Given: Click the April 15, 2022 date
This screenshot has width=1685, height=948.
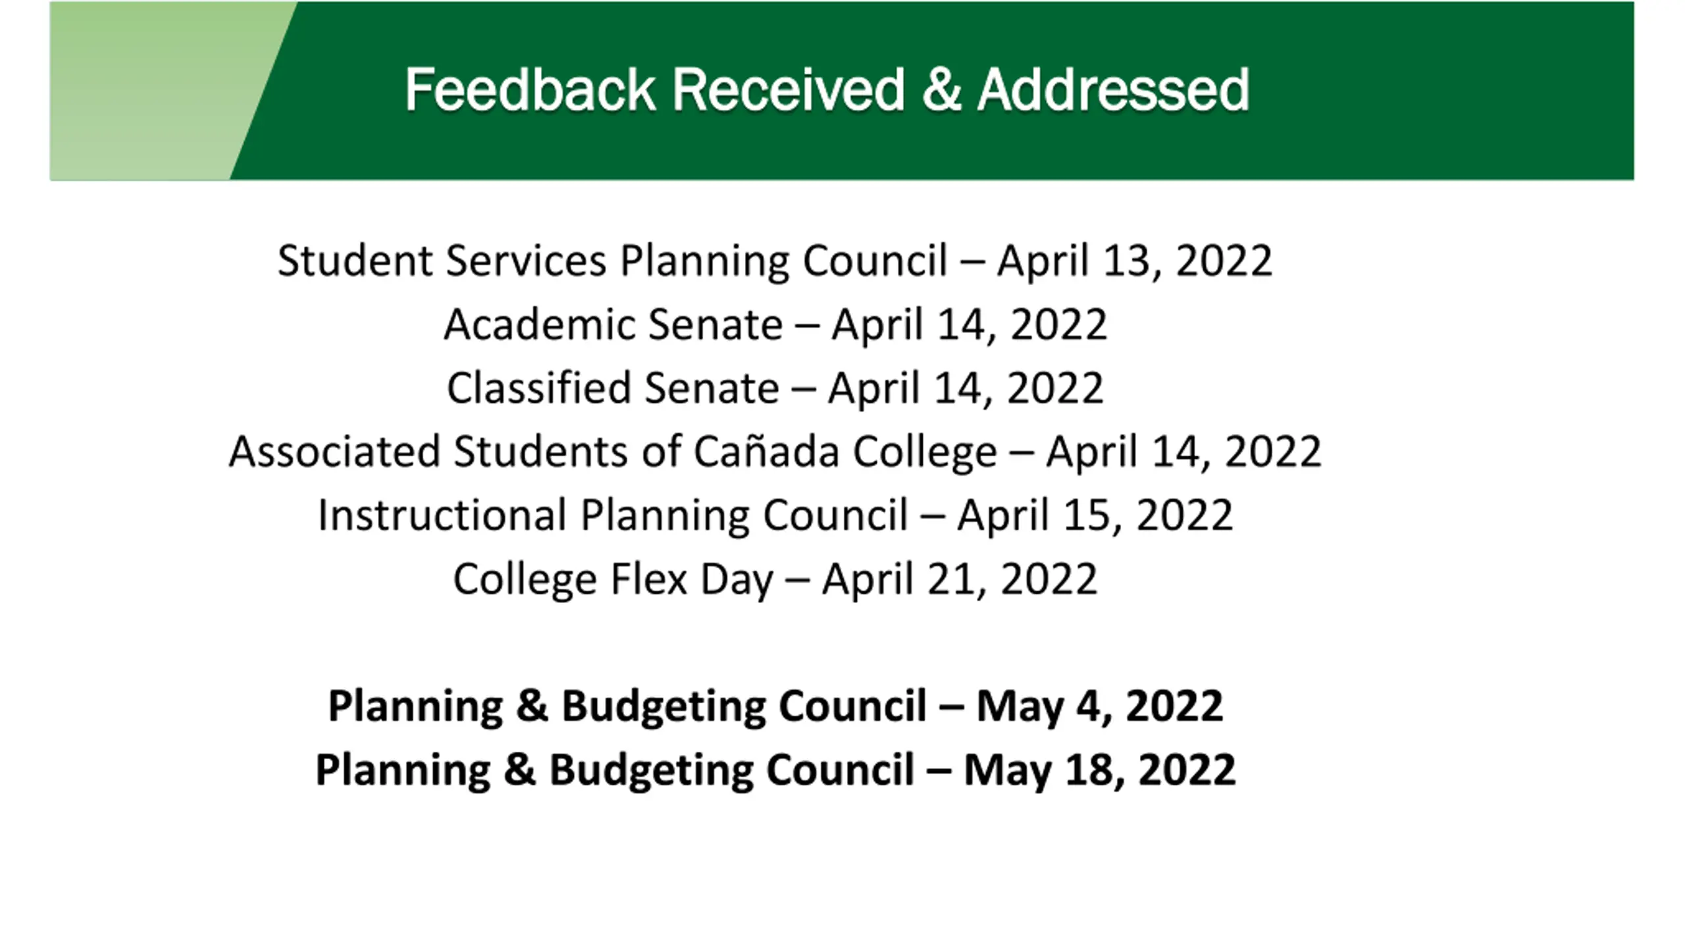Looking at the screenshot, I should coord(1095,515).
